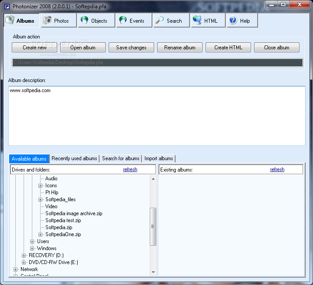
Task: Click the Photonizer title bar app icon
Action: 7,7
